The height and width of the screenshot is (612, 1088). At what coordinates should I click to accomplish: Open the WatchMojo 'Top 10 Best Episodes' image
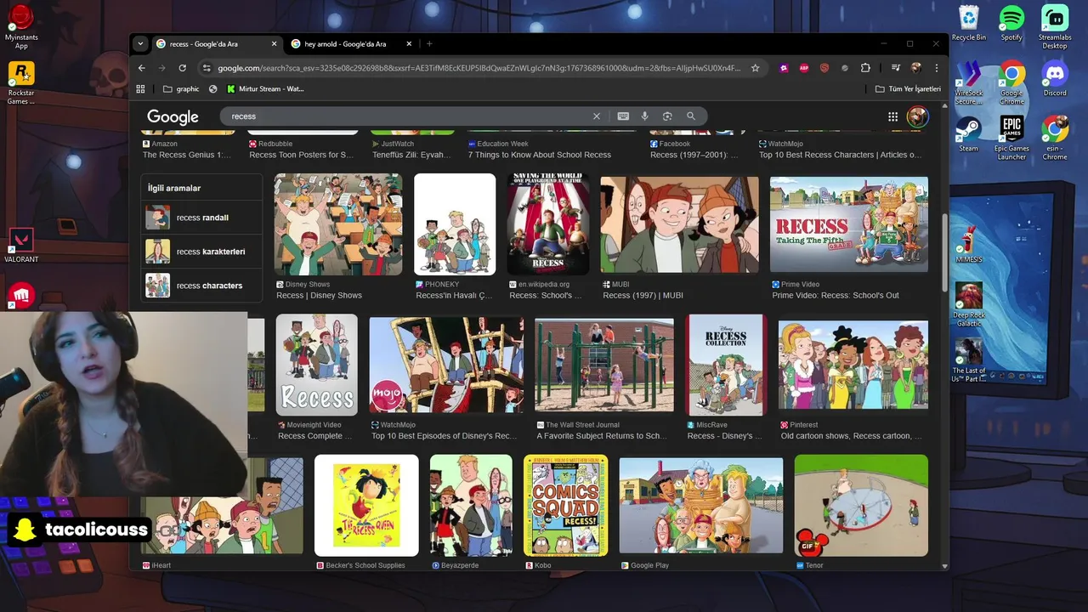click(x=447, y=365)
